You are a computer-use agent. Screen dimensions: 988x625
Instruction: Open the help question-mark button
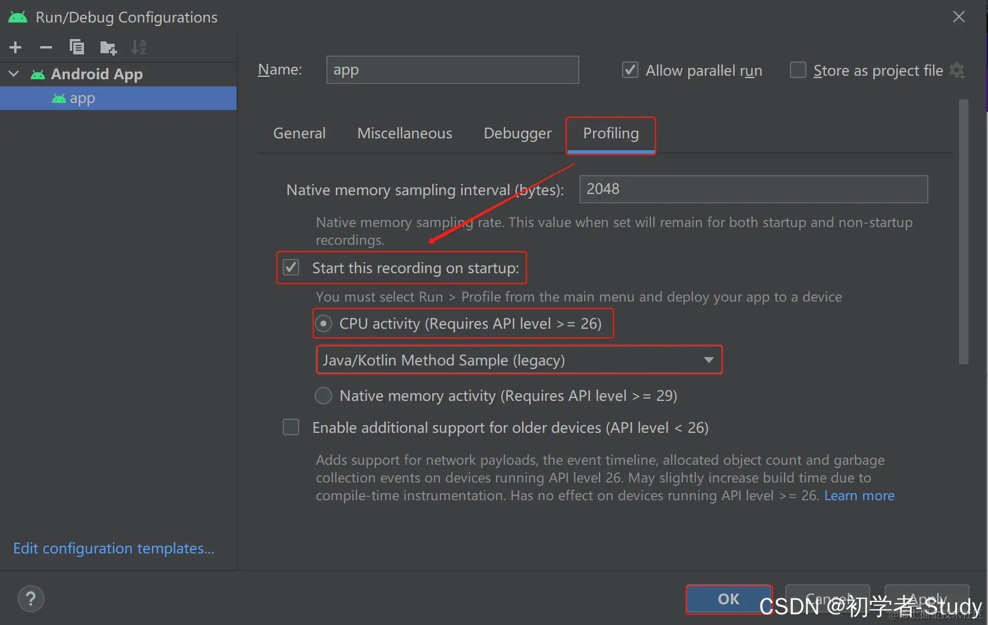[x=31, y=598]
